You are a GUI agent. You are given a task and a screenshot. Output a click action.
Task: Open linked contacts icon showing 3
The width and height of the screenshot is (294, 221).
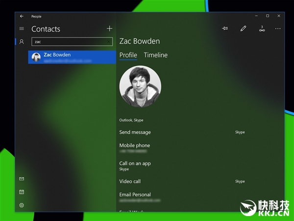tap(262, 28)
